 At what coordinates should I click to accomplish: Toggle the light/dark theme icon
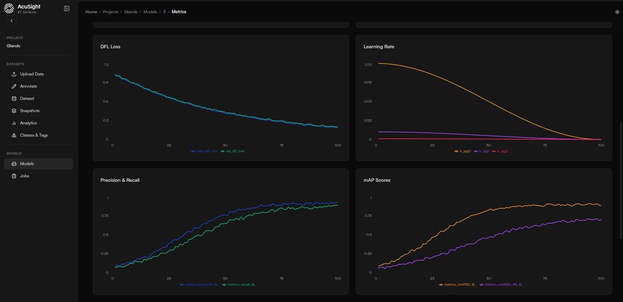coord(617,12)
